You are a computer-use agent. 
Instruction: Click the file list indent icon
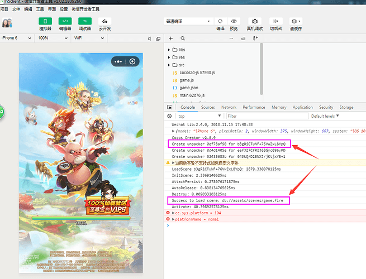(x=243, y=39)
